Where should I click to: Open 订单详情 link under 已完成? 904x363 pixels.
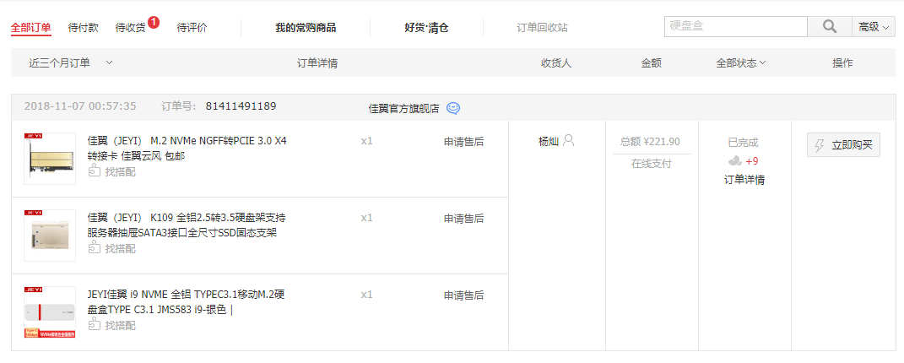(744, 180)
